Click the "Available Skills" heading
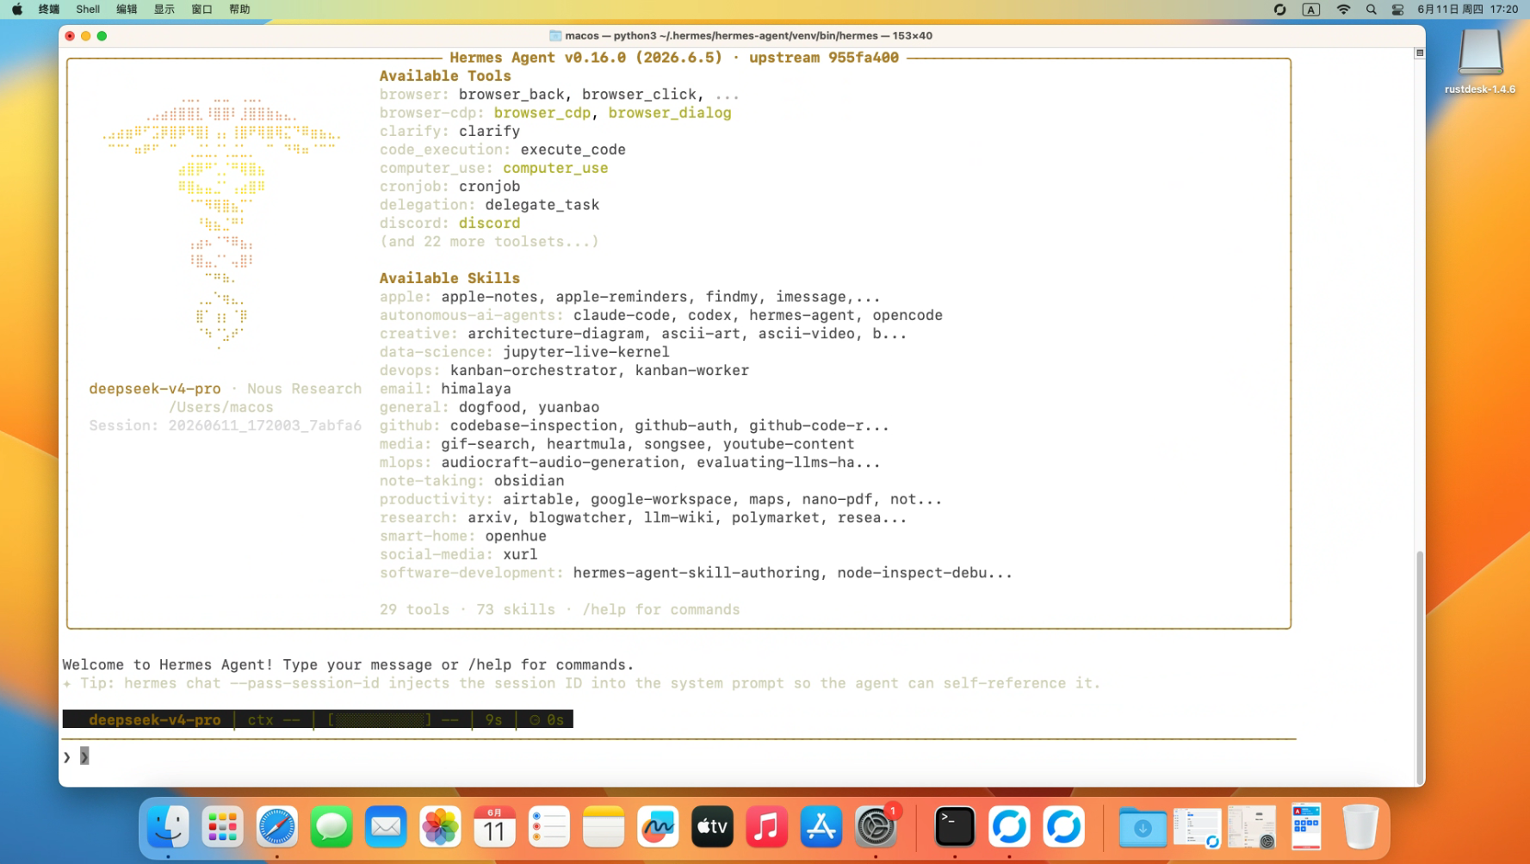This screenshot has height=864, width=1530. click(449, 278)
